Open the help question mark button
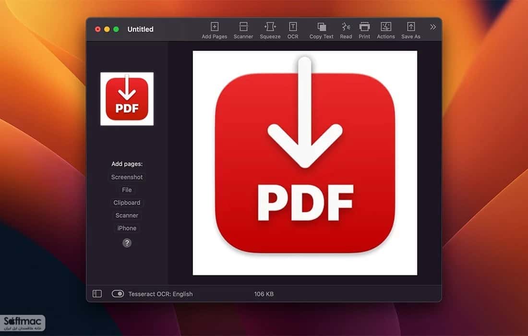Image resolution: width=528 pixels, height=336 pixels. click(x=127, y=243)
